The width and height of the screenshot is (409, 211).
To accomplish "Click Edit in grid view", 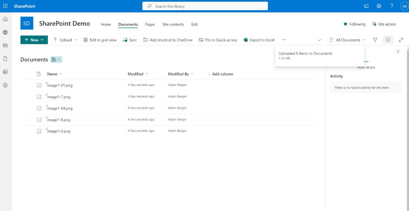I will (x=100, y=40).
